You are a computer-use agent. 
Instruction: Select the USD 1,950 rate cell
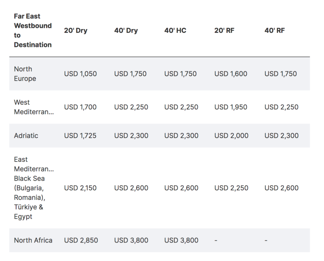[x=231, y=107]
